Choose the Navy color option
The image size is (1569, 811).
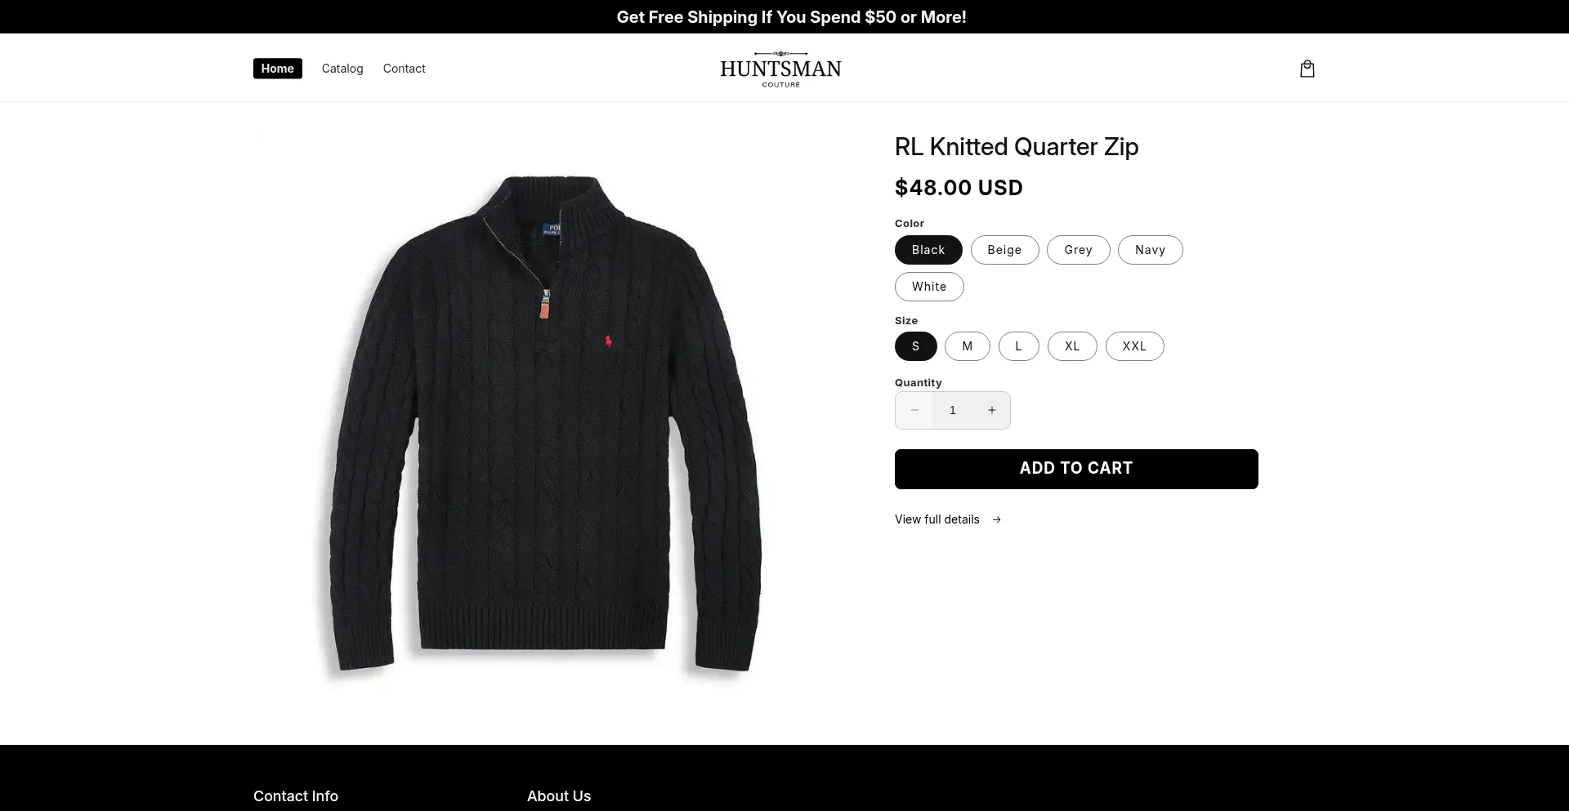coord(1150,250)
